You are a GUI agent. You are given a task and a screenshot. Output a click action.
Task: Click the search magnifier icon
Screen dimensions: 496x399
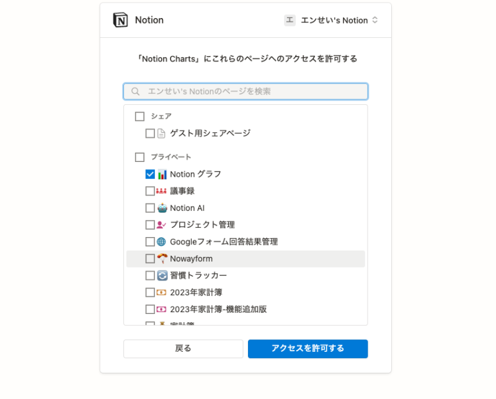(x=135, y=91)
